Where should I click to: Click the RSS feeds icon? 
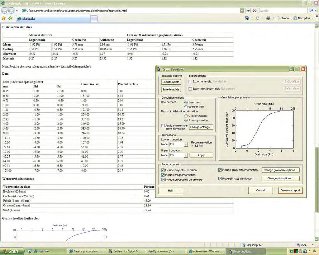click(x=257, y=18)
